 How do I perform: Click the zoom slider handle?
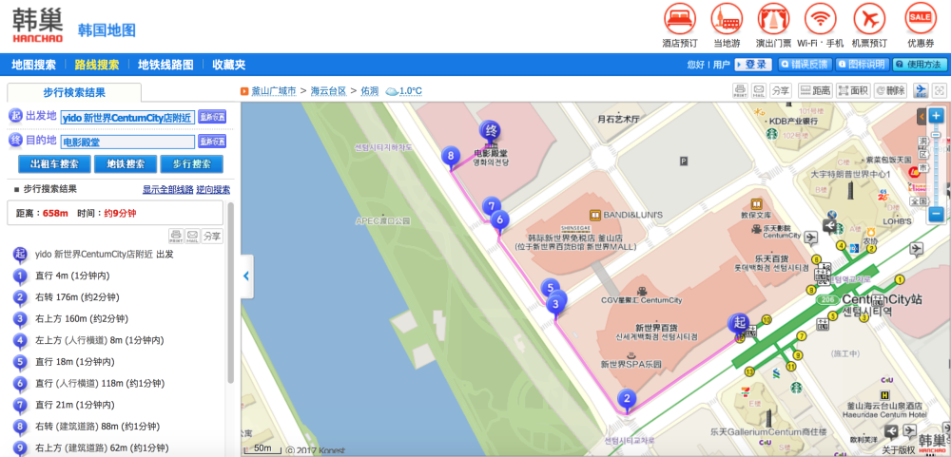tap(937, 135)
